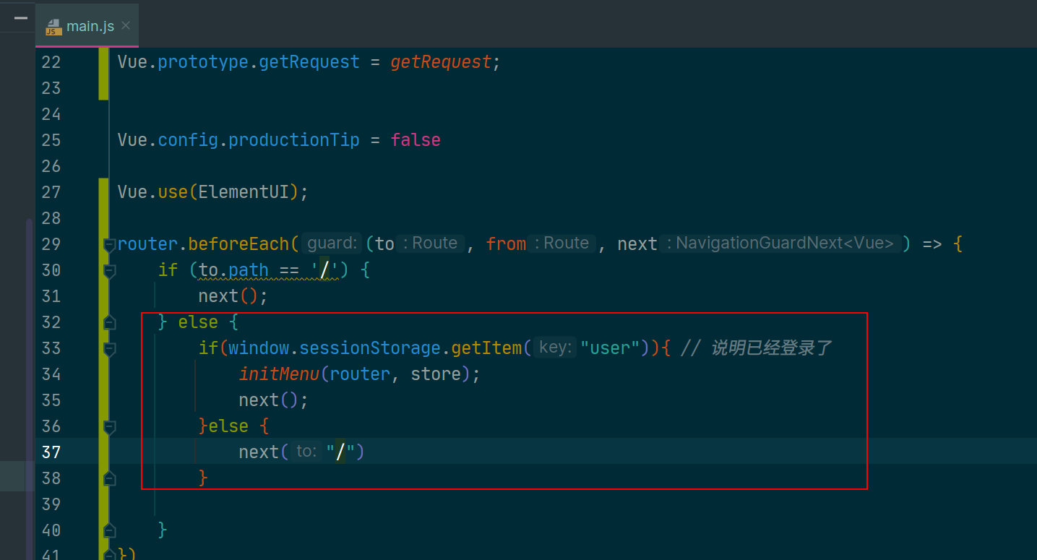Screen dimensions: 1037x560
Task: Select productionTip on line 25
Action: coord(293,139)
